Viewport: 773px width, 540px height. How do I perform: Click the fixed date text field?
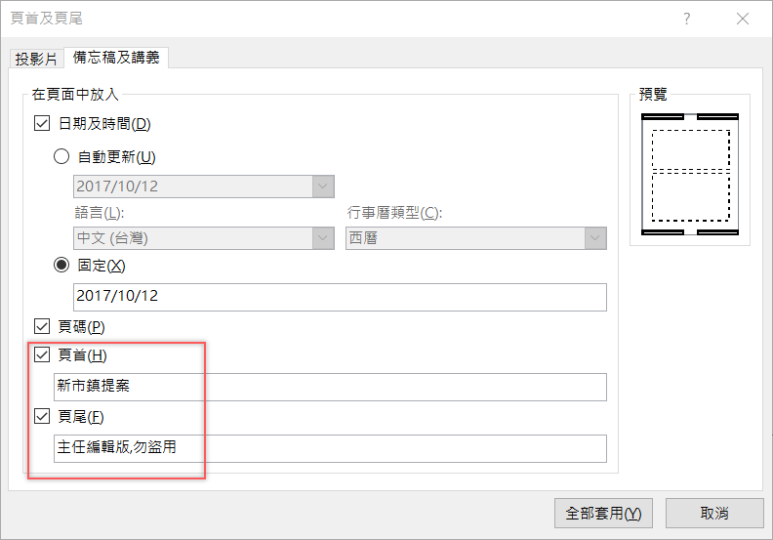339,296
